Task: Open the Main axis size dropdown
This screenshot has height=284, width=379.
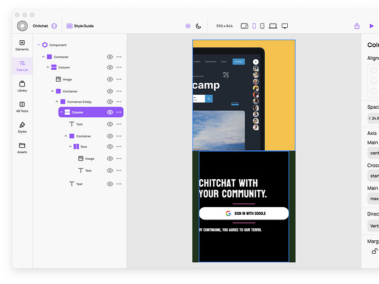Action: click(x=373, y=199)
